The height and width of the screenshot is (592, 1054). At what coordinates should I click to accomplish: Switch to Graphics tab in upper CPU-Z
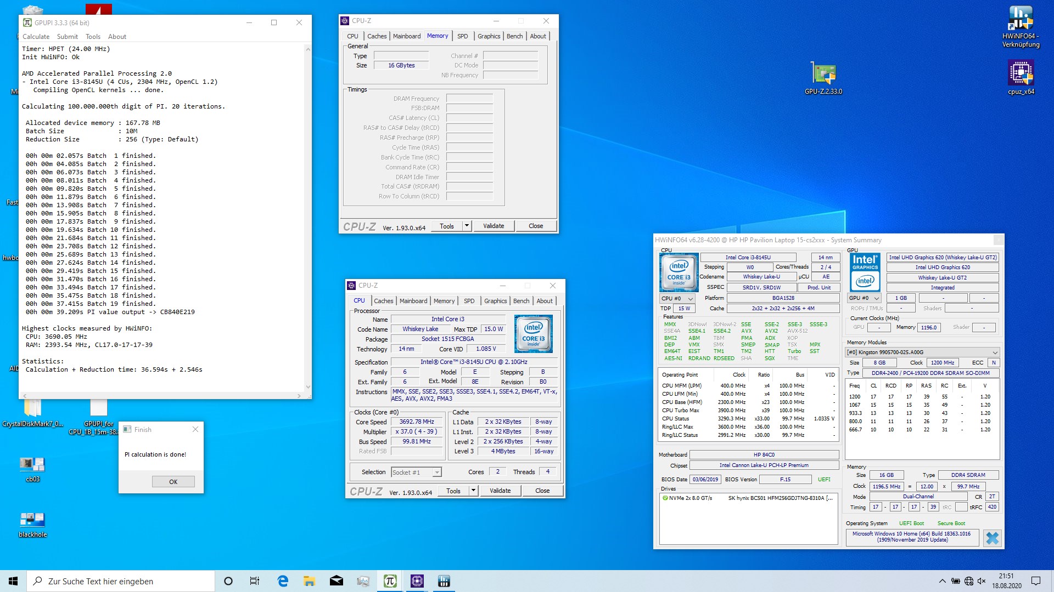point(489,36)
